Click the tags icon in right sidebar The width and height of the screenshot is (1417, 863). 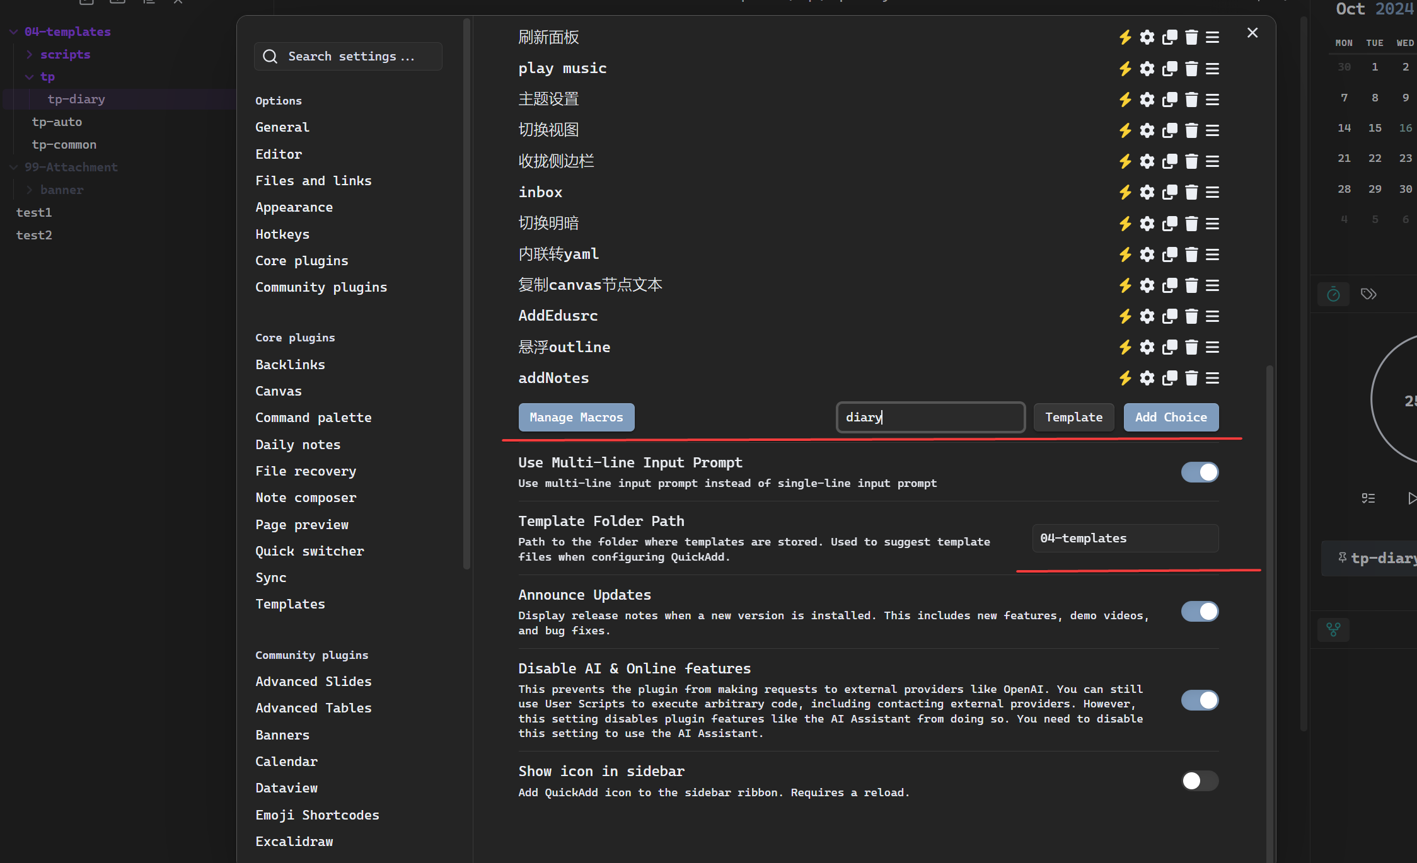tap(1368, 294)
